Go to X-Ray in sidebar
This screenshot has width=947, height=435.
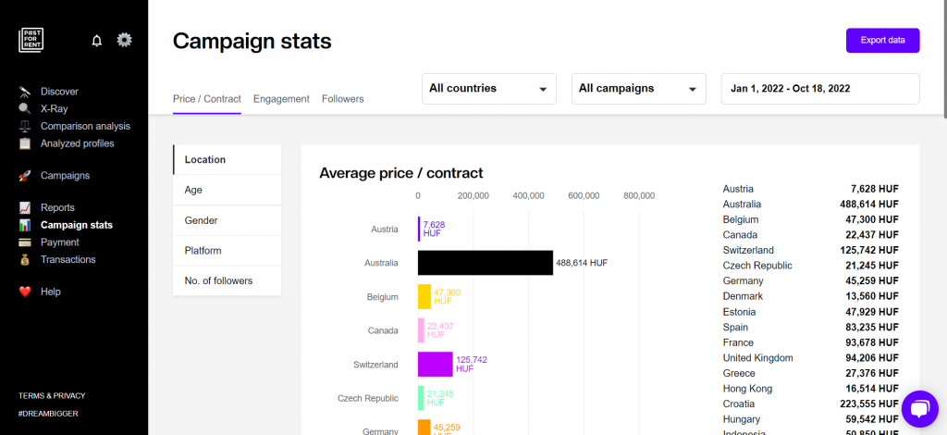(55, 109)
